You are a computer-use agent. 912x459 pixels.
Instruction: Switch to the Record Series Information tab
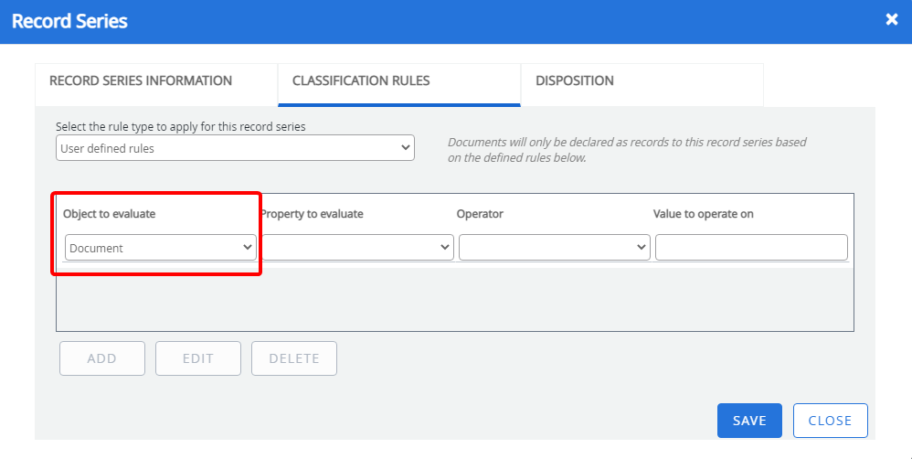[x=141, y=81]
